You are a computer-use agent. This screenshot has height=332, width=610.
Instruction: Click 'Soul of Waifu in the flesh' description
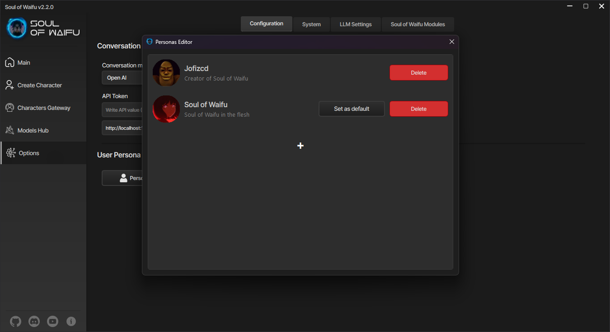click(217, 115)
